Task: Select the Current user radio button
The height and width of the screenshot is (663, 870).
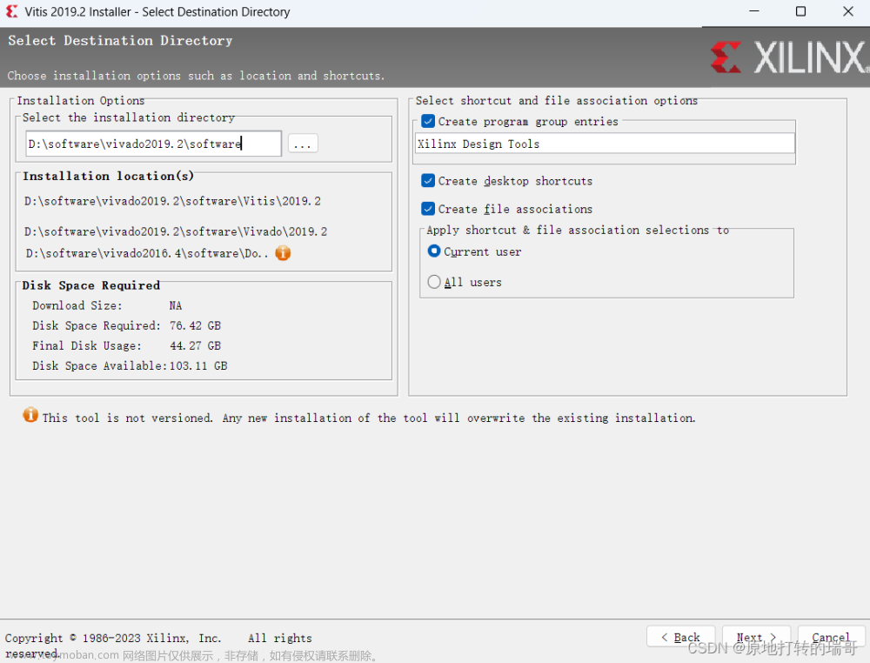Action: (433, 251)
